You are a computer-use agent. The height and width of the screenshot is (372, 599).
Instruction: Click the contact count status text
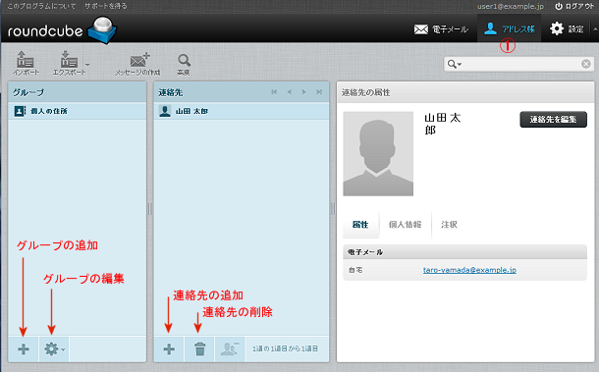pos(285,348)
